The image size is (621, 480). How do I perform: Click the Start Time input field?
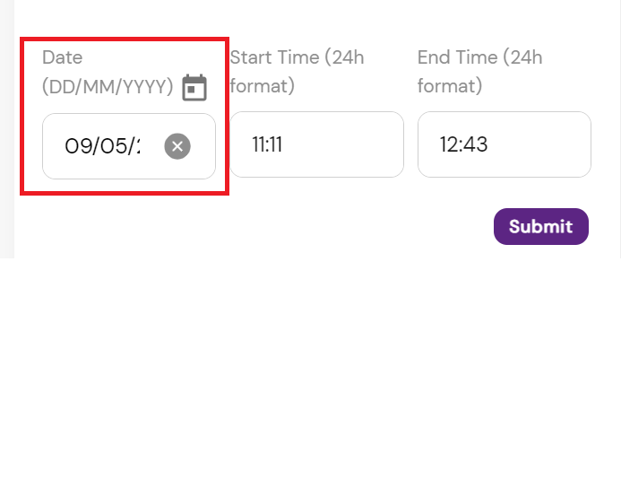pyautogui.click(x=316, y=144)
